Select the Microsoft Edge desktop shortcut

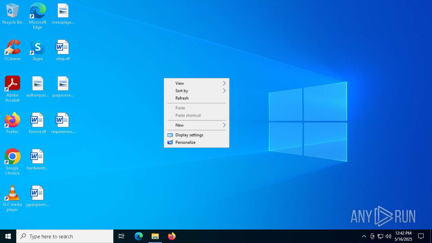pyautogui.click(x=37, y=16)
